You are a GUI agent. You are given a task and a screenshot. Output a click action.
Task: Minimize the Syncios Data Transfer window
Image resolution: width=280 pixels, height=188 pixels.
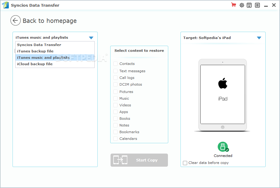pos(266,5)
